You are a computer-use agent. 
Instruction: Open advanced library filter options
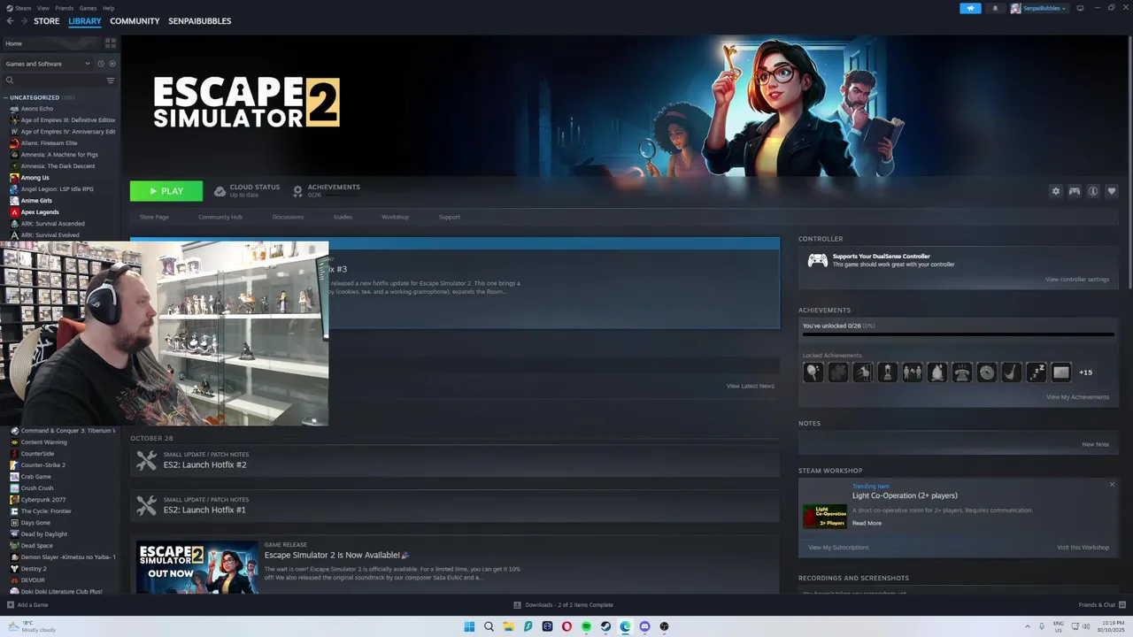click(x=111, y=81)
